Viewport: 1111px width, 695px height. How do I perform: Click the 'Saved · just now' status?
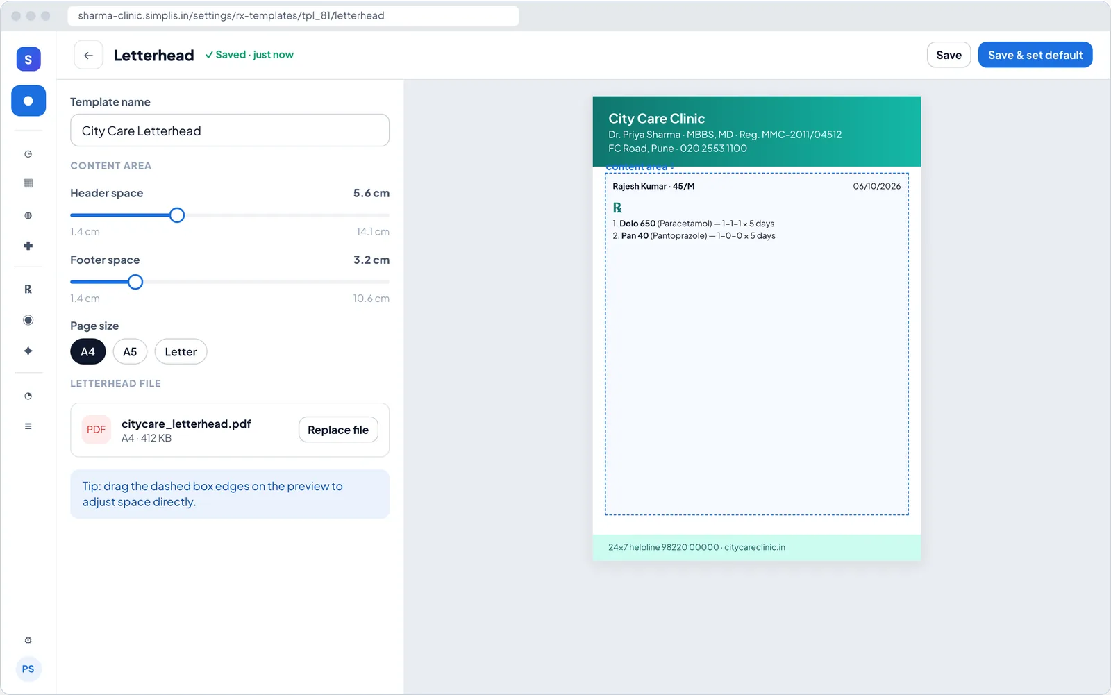pos(249,55)
